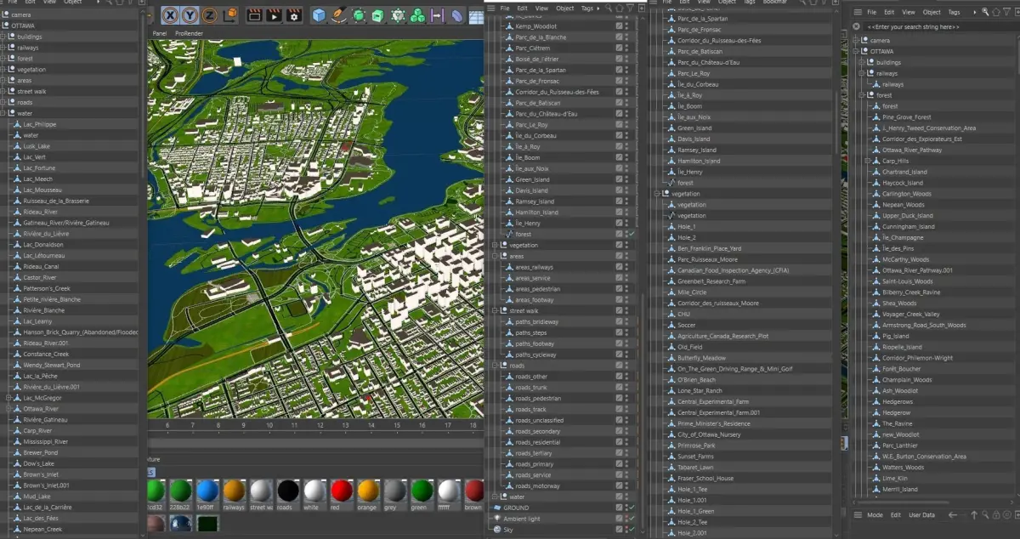Select Pine_Grove_Forest in right Object Manager
This screenshot has height=539, width=1020.
(907, 117)
